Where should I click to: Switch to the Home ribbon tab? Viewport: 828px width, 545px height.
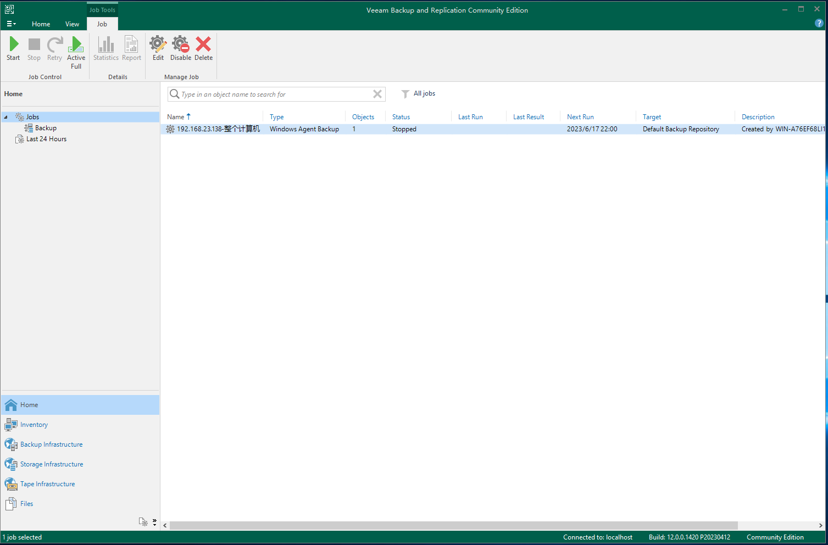41,24
